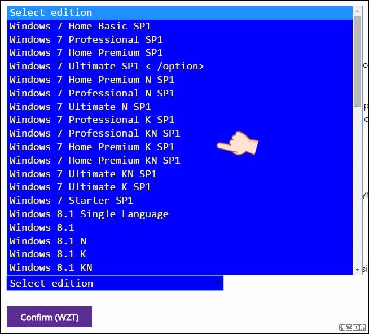369x334 pixels.
Task: Select the Windows 8.1 KN edition
Action: click(x=180, y=267)
